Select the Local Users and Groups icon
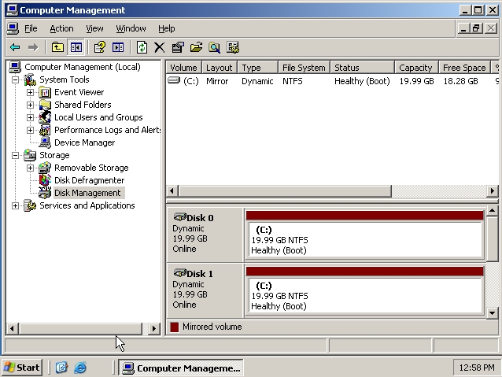The width and height of the screenshot is (502, 377). tap(45, 117)
